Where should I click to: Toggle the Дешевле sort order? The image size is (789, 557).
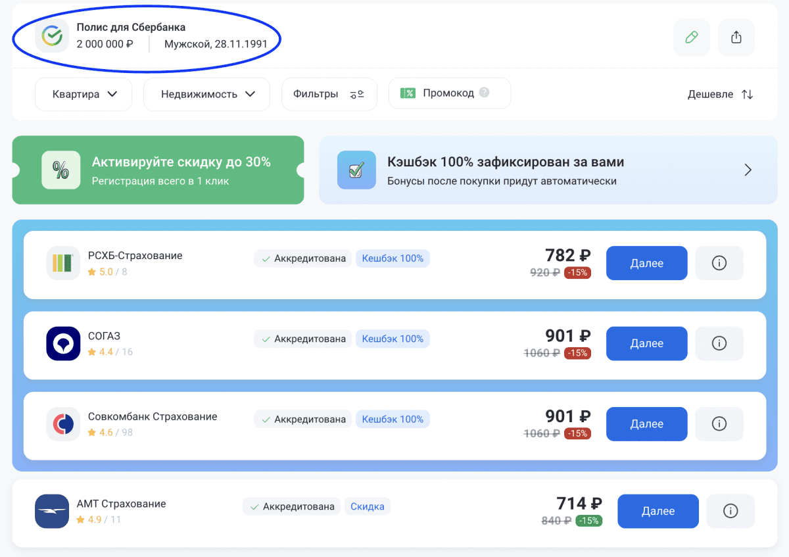[720, 94]
